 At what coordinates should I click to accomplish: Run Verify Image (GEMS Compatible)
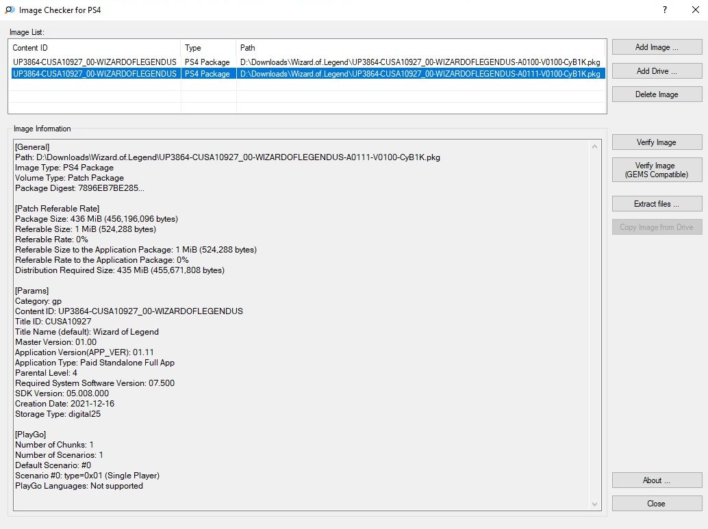point(657,170)
